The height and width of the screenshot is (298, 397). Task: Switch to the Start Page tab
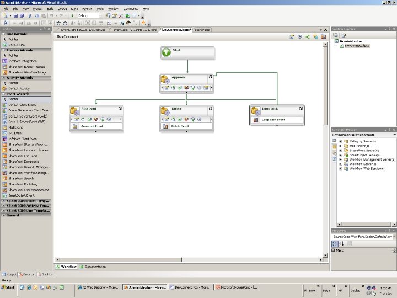202,30
